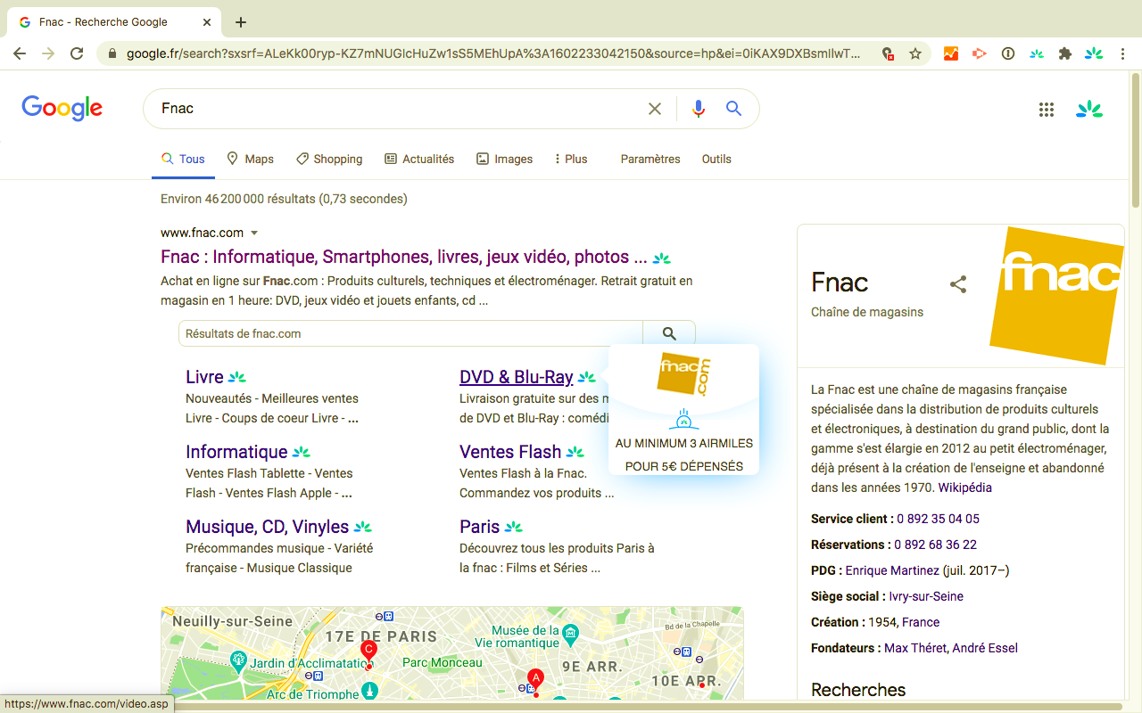The image size is (1142, 713).
Task: Click the lock icon in address bar
Action: [112, 53]
